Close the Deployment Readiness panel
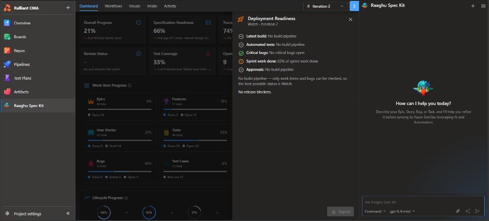Image resolution: width=489 pixels, height=221 pixels. 350,19
